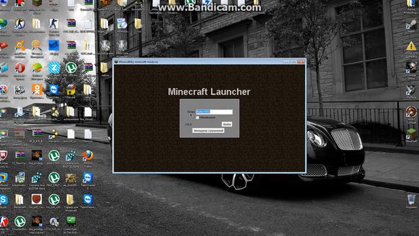This screenshot has width=419, height=236.
Task: Open the Recycle Bin Корзина icon
Action: pyautogui.click(x=411, y=199)
